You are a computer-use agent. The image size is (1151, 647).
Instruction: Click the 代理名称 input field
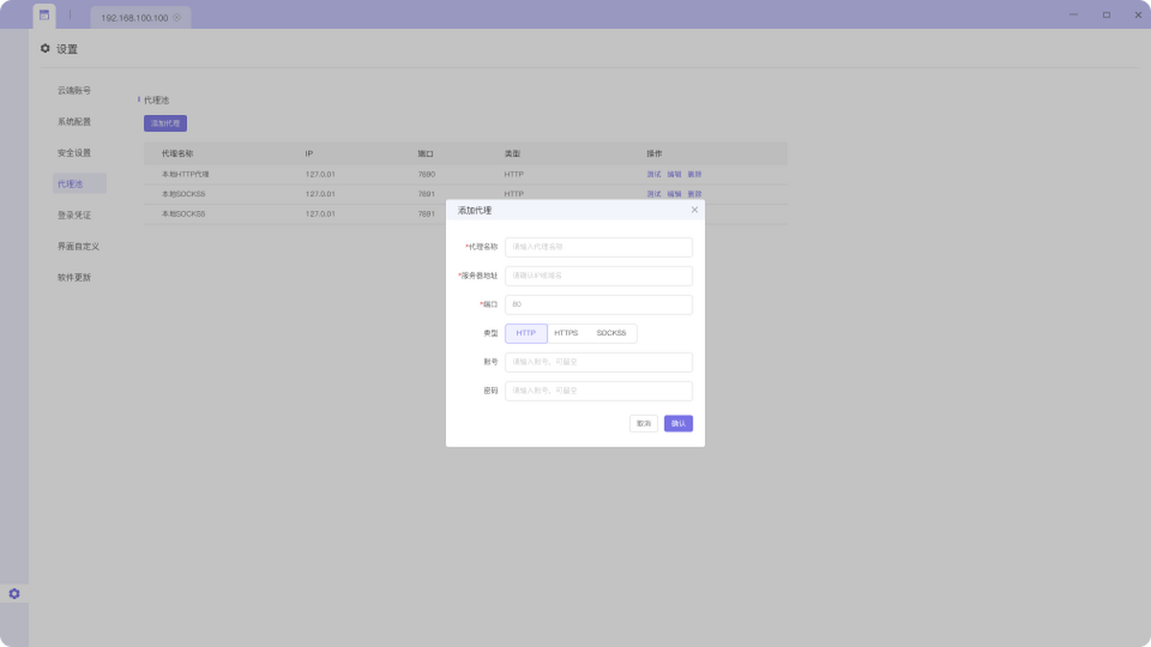pos(599,247)
